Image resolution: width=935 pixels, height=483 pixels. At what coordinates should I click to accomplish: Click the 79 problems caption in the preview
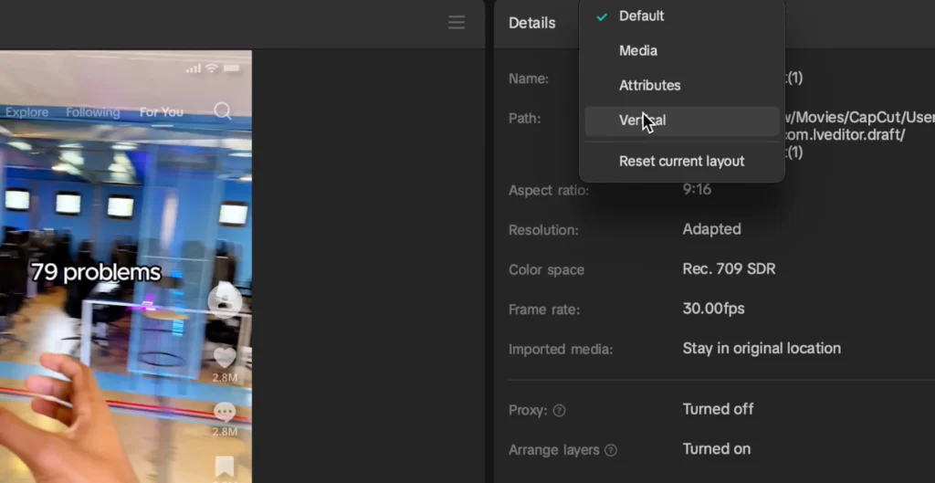96,272
